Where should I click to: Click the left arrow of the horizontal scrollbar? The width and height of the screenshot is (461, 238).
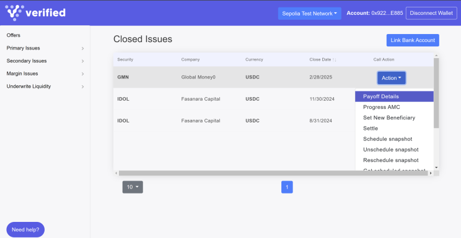(116, 173)
